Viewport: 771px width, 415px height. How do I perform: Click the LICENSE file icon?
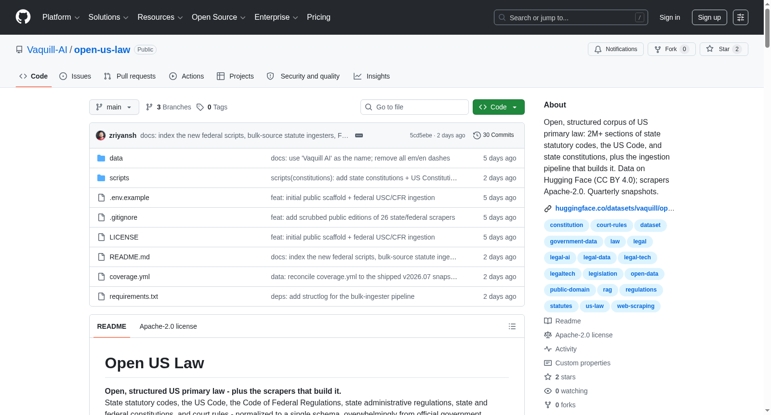(101, 237)
